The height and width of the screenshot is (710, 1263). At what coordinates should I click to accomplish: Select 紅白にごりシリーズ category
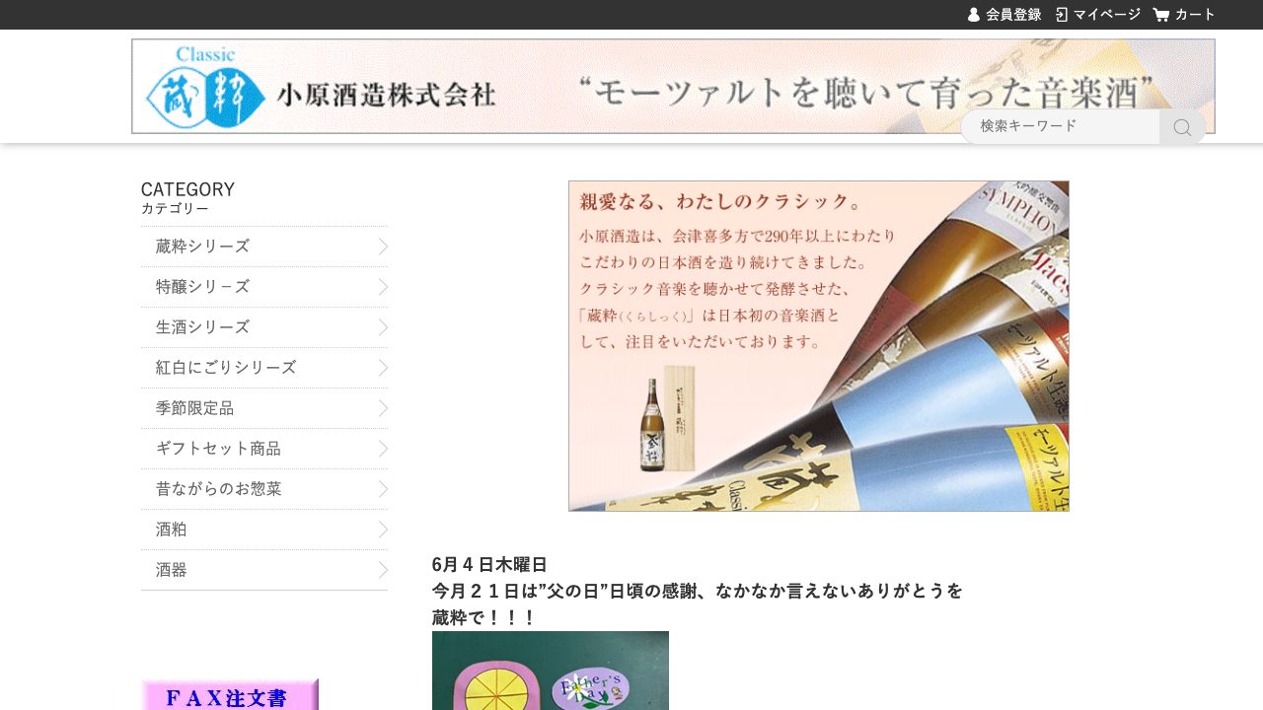pos(264,368)
